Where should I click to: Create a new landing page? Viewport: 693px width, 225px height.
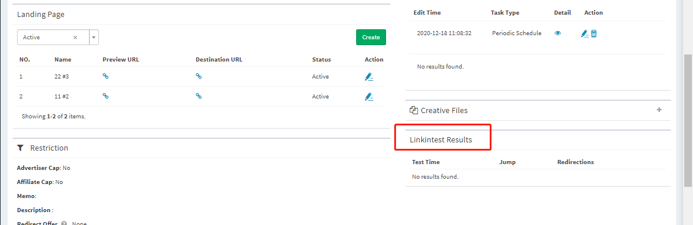tap(371, 37)
